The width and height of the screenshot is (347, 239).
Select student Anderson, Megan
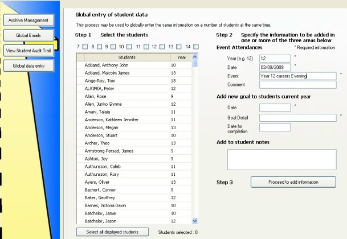tap(134, 127)
